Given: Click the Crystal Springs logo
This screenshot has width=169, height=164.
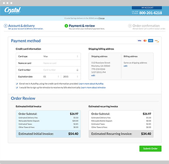Looking at the screenshot, I should click(13, 10).
